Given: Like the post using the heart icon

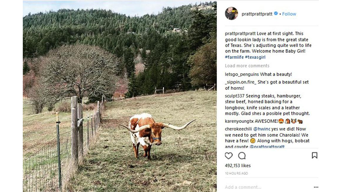Looking at the screenshot, I should click(229, 156).
